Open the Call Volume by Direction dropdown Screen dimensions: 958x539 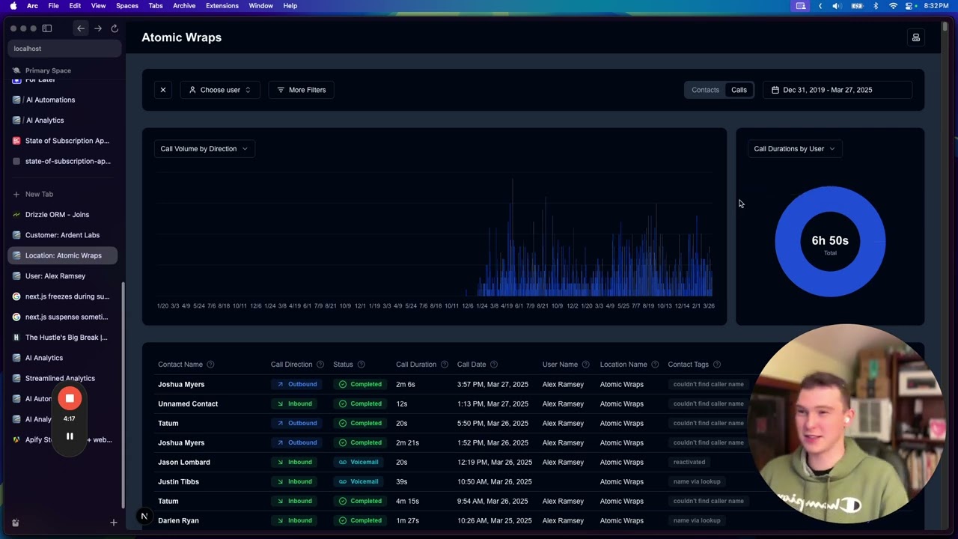click(x=204, y=149)
